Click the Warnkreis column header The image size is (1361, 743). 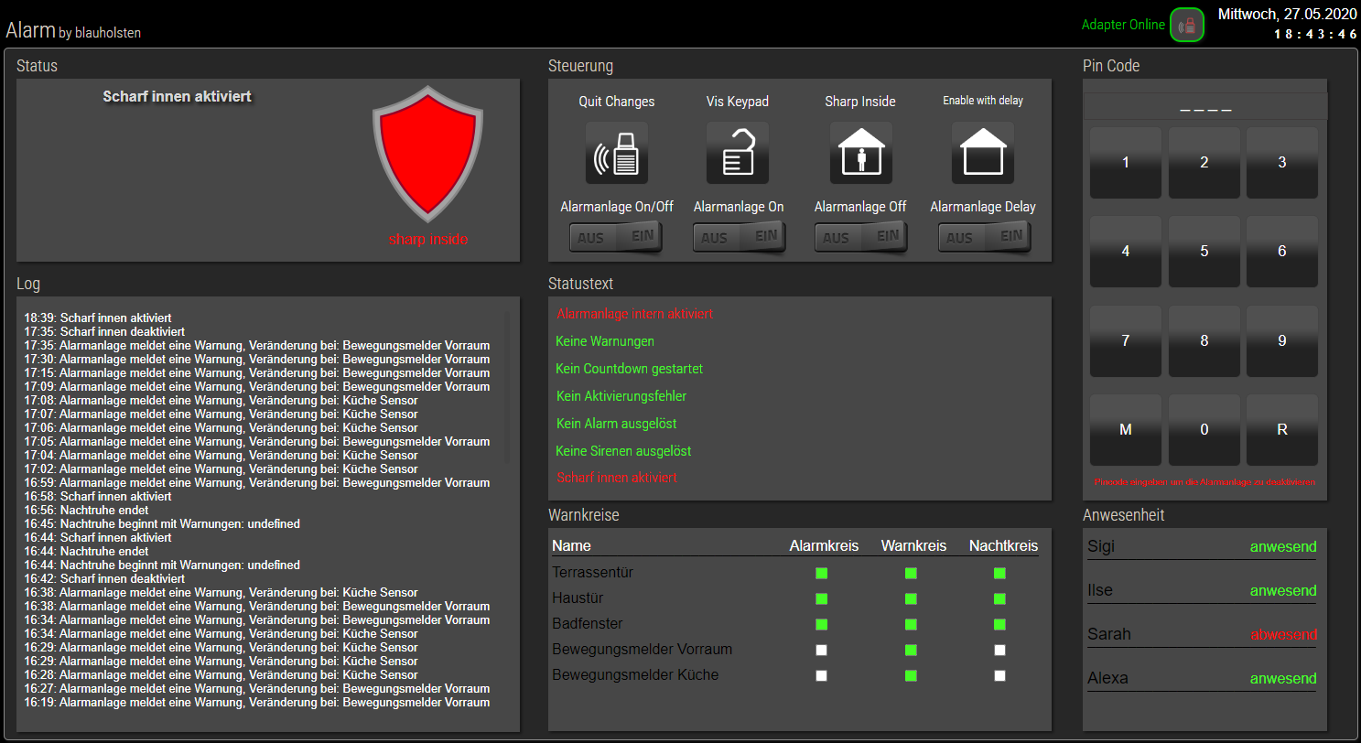pyautogui.click(x=913, y=546)
